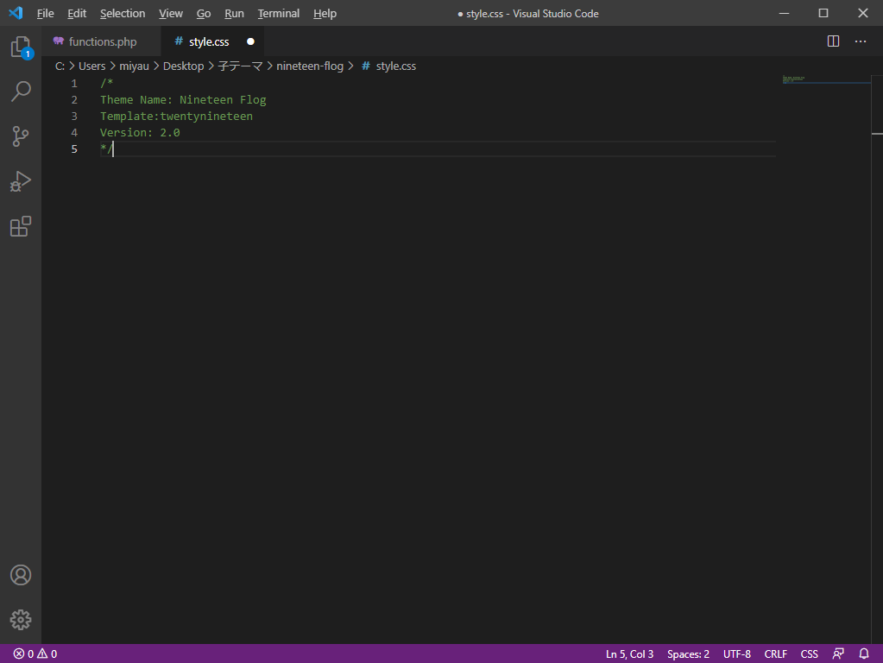Minimize the Visual Studio Code window
883x663 pixels.
[x=784, y=13]
